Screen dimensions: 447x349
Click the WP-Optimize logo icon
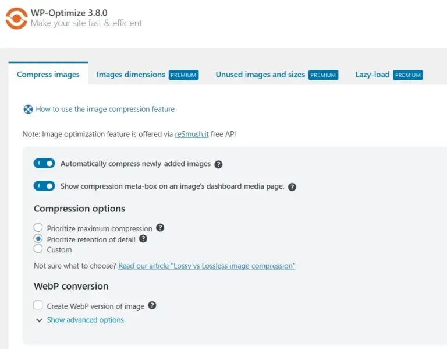click(x=16, y=18)
